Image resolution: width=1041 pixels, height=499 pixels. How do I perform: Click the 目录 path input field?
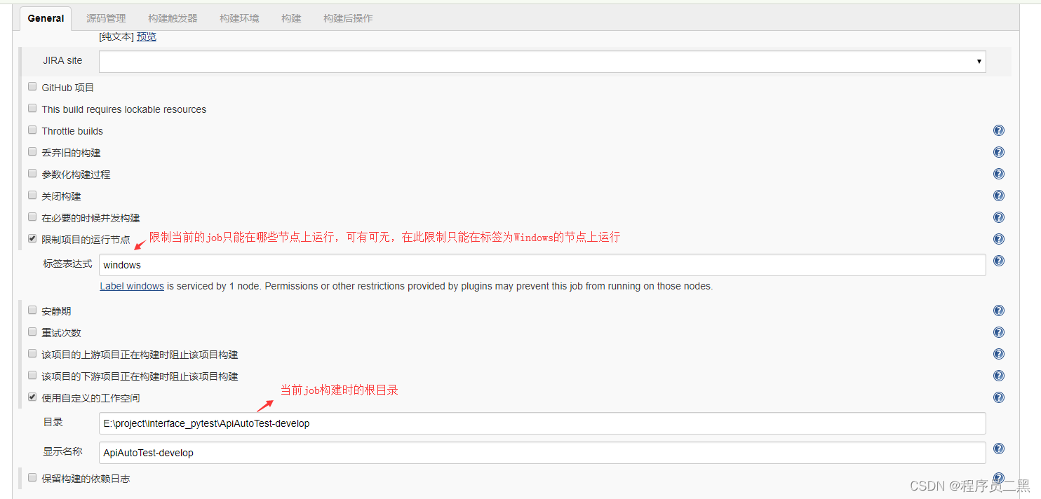click(x=542, y=423)
